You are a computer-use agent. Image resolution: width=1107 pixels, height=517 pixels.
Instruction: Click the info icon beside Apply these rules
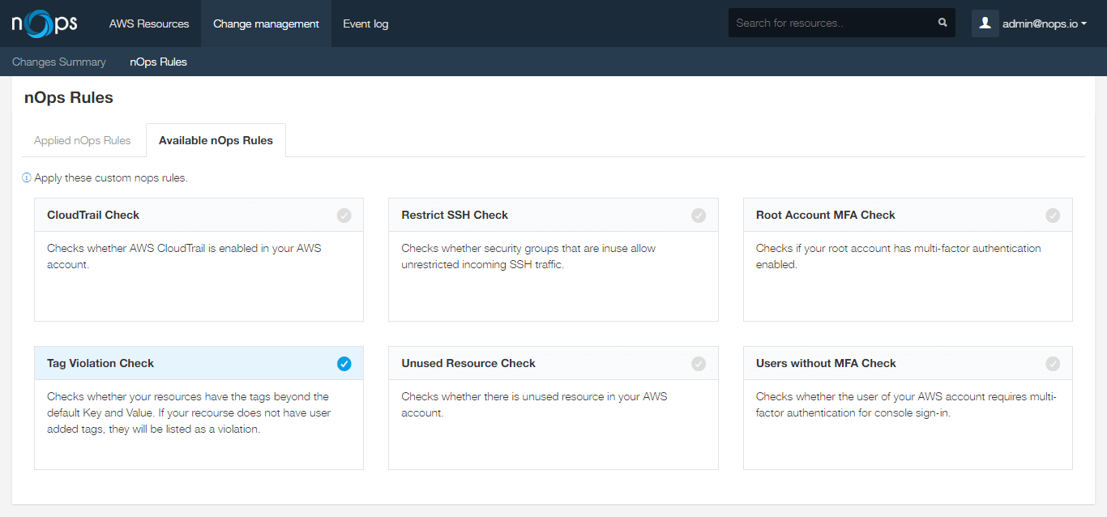click(27, 177)
